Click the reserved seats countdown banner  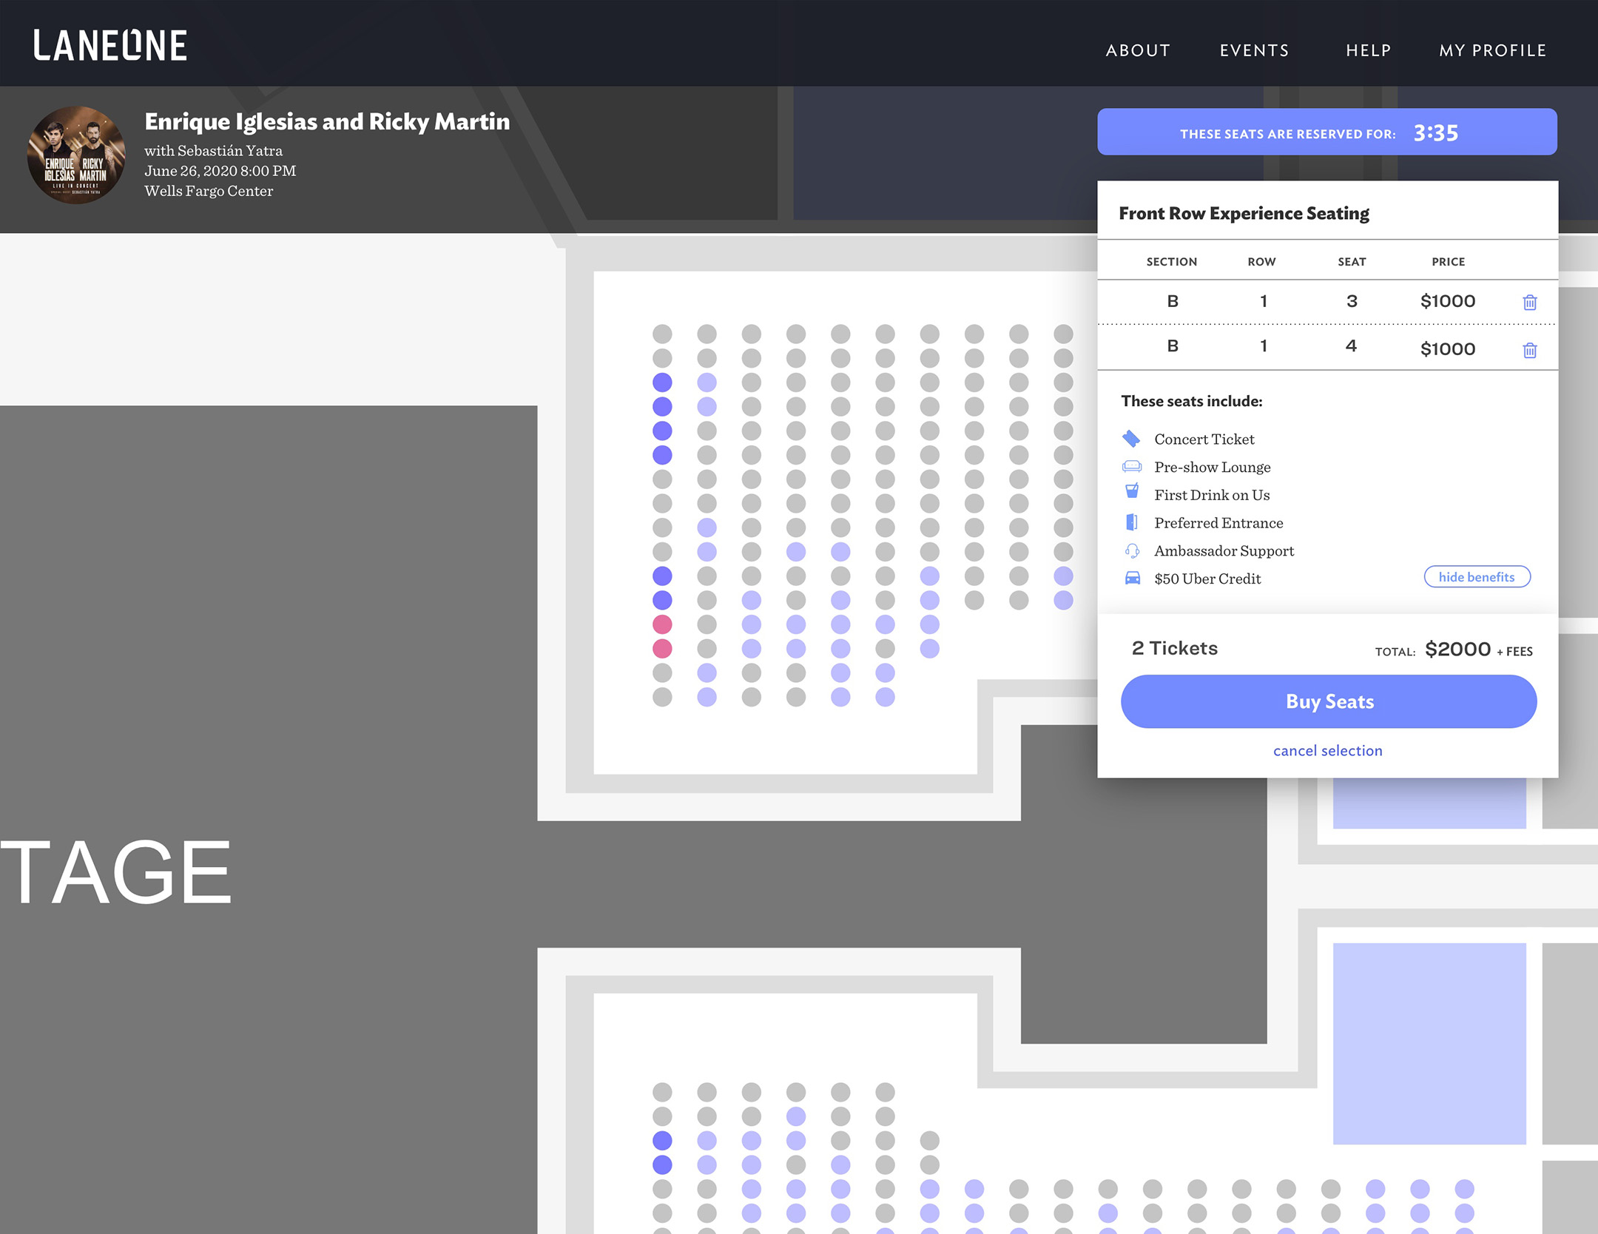1326,132
